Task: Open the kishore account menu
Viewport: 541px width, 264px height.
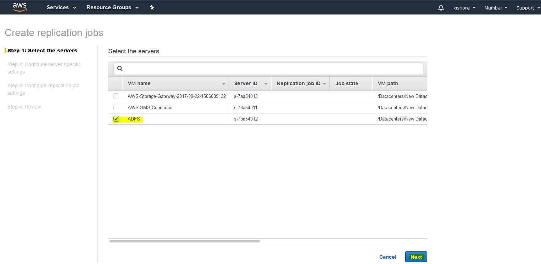Action: click(x=464, y=8)
